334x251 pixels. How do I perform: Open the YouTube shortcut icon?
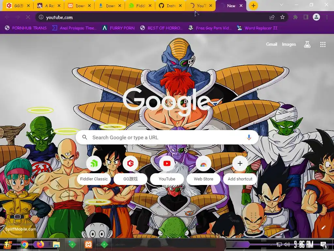(x=167, y=163)
